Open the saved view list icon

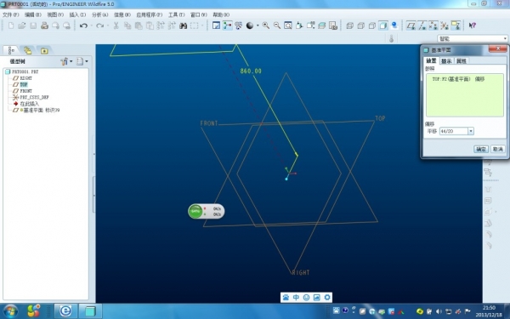click(310, 26)
